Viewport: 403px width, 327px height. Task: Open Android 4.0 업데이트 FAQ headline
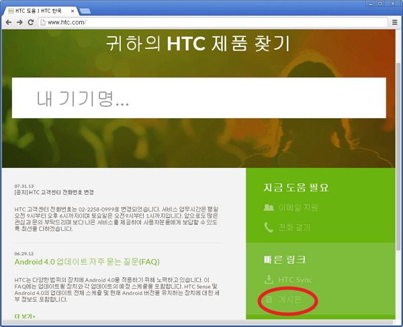pyautogui.click(x=87, y=262)
